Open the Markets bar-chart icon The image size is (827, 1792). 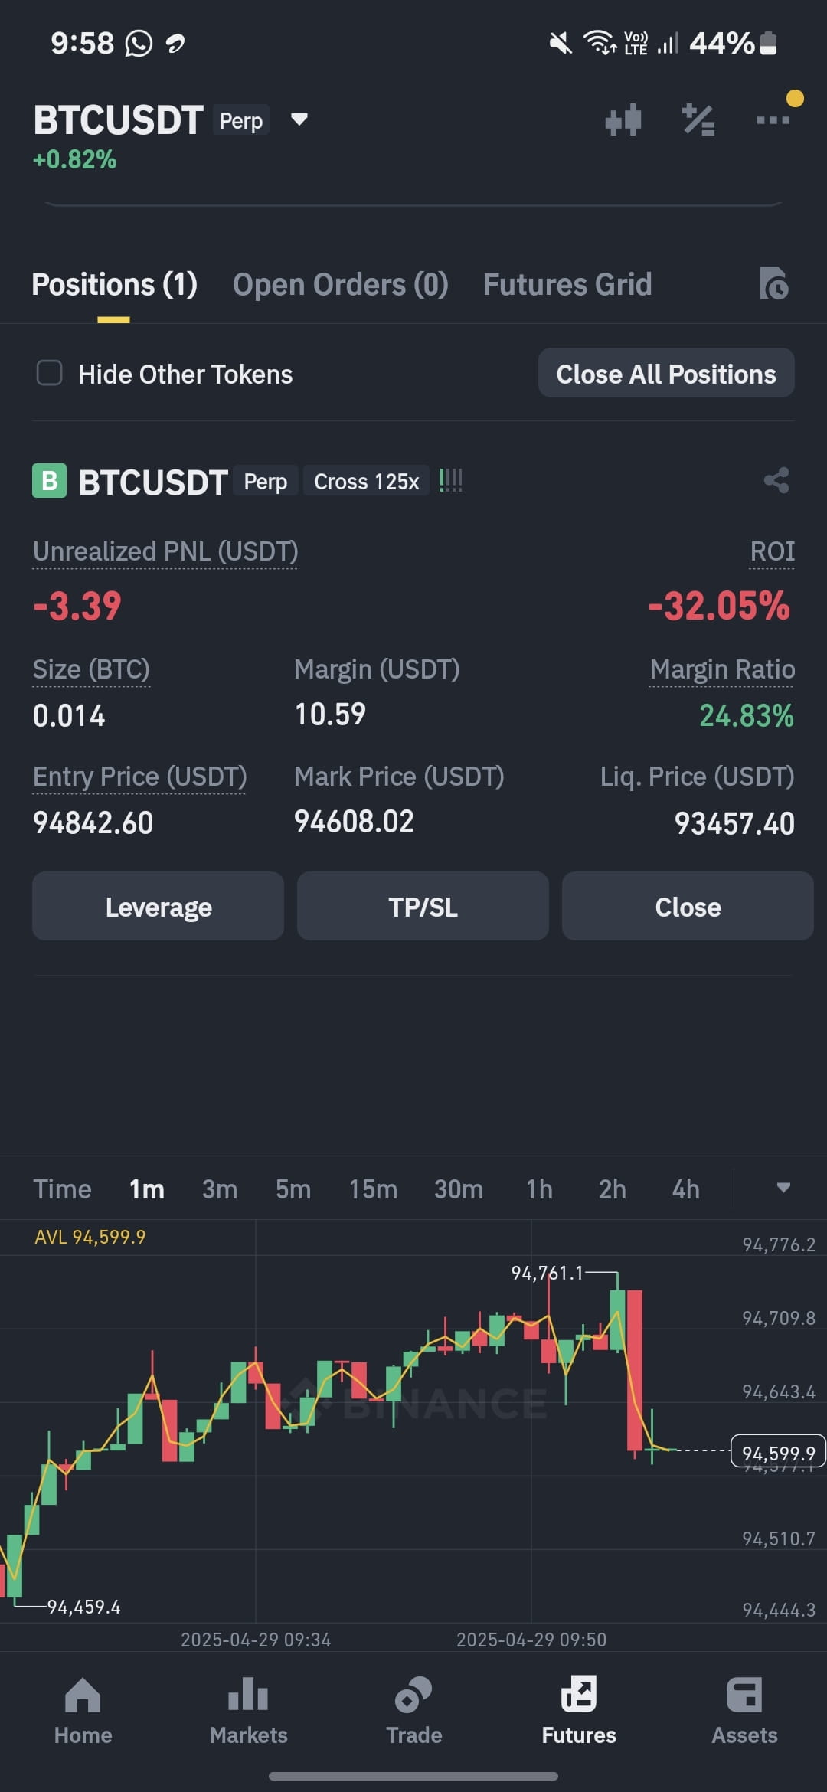(x=248, y=1695)
